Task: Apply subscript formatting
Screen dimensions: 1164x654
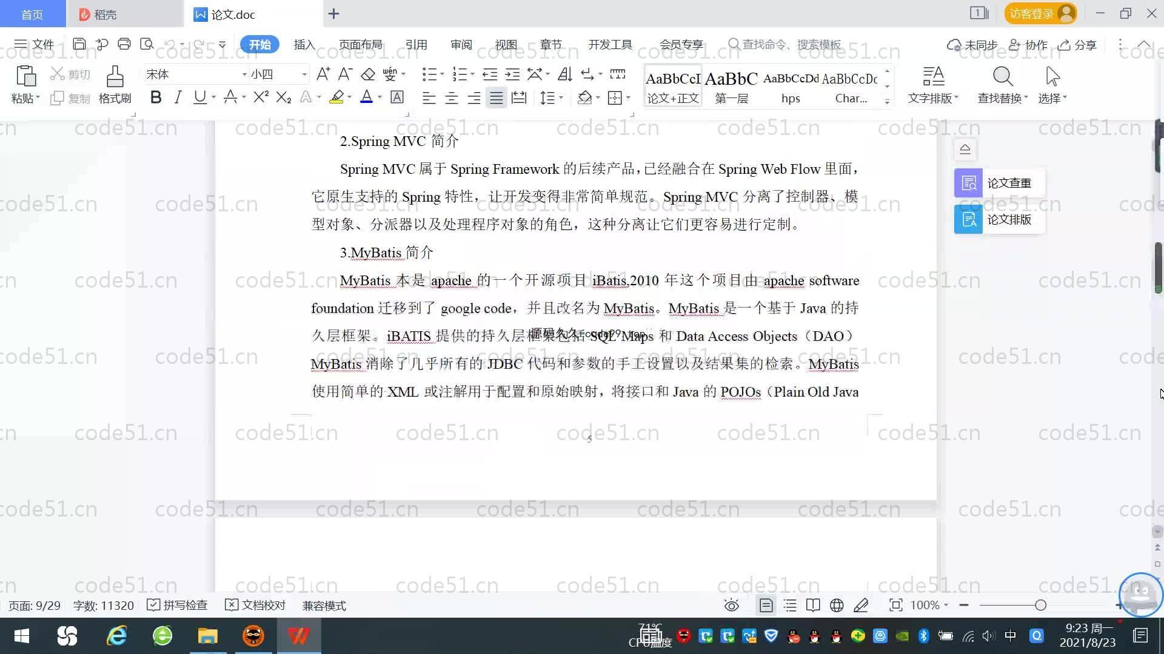Action: coord(284,97)
